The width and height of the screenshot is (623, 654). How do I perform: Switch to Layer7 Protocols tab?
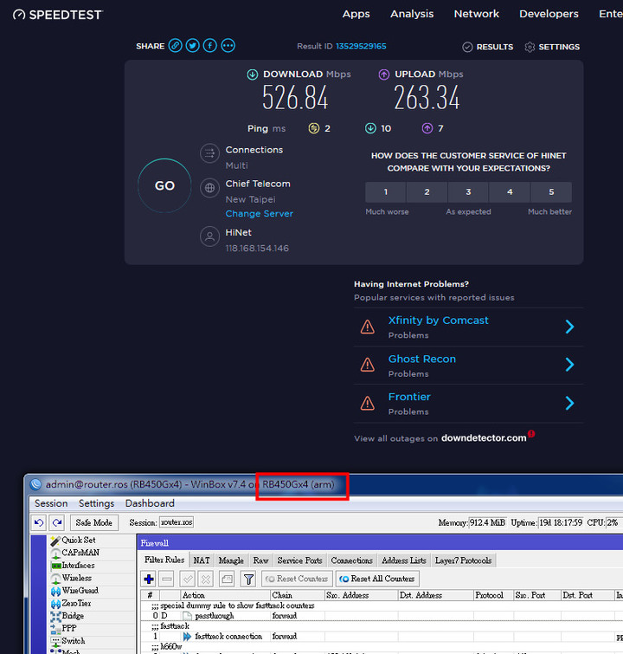point(463,560)
